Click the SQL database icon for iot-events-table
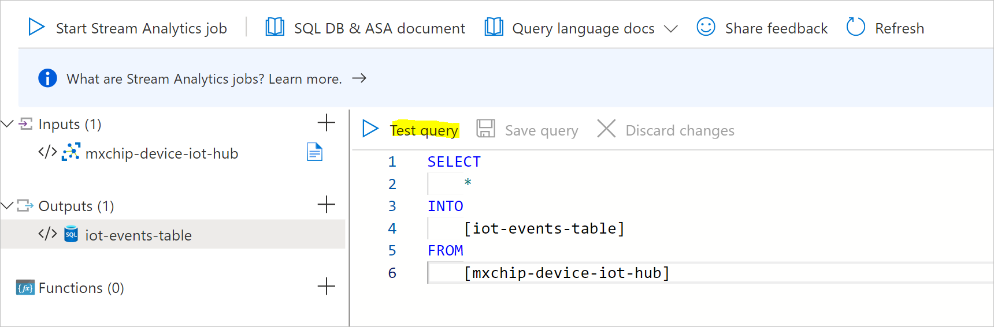The image size is (994, 327). coord(71,234)
